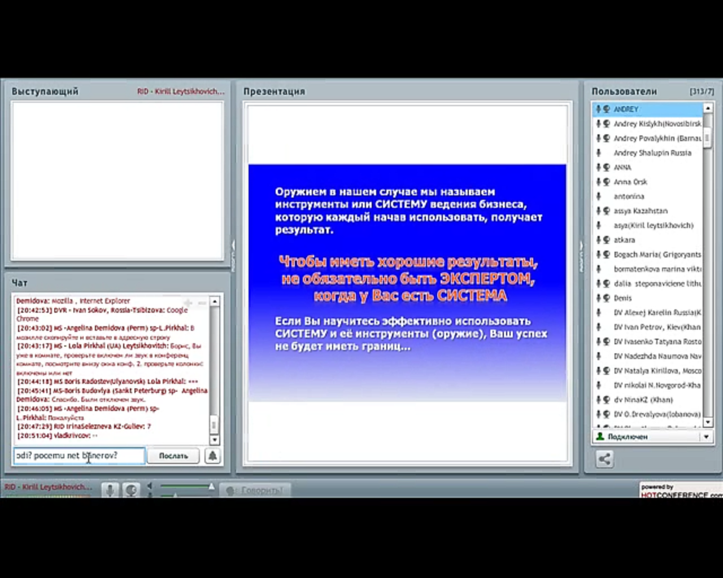Select user atkara
The image size is (723, 578).
pos(647,240)
